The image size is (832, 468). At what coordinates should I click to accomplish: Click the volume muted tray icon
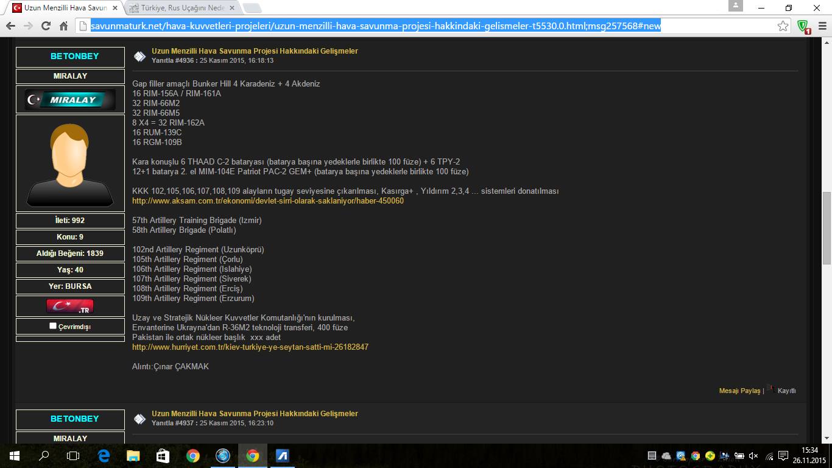[753, 456]
